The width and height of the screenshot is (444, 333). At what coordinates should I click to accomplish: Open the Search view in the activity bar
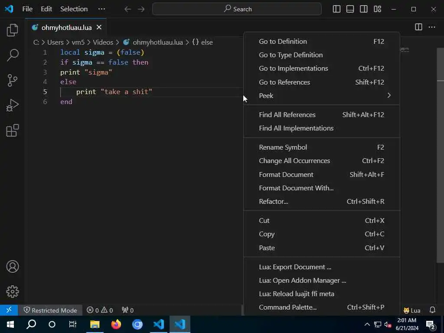[x=13, y=55]
